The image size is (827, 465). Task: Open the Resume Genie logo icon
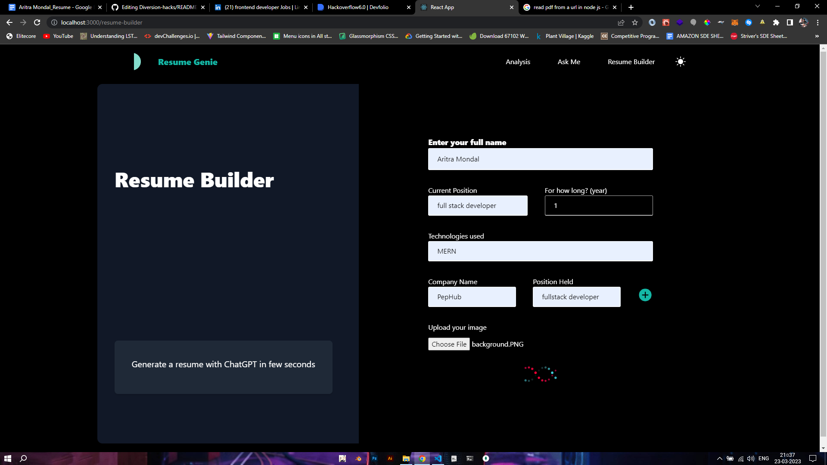click(x=137, y=62)
